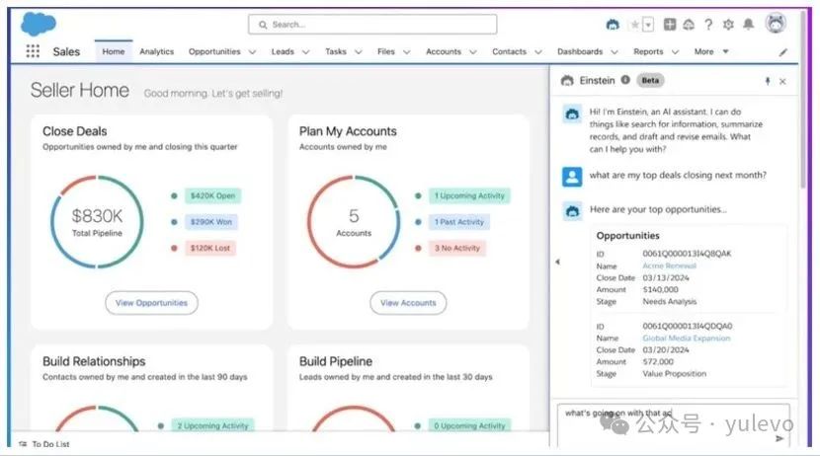820x456 pixels.
Task: Open the Analytics tab
Action: click(x=156, y=51)
